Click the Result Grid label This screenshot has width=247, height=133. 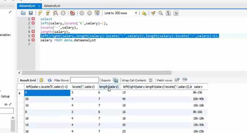(28, 80)
